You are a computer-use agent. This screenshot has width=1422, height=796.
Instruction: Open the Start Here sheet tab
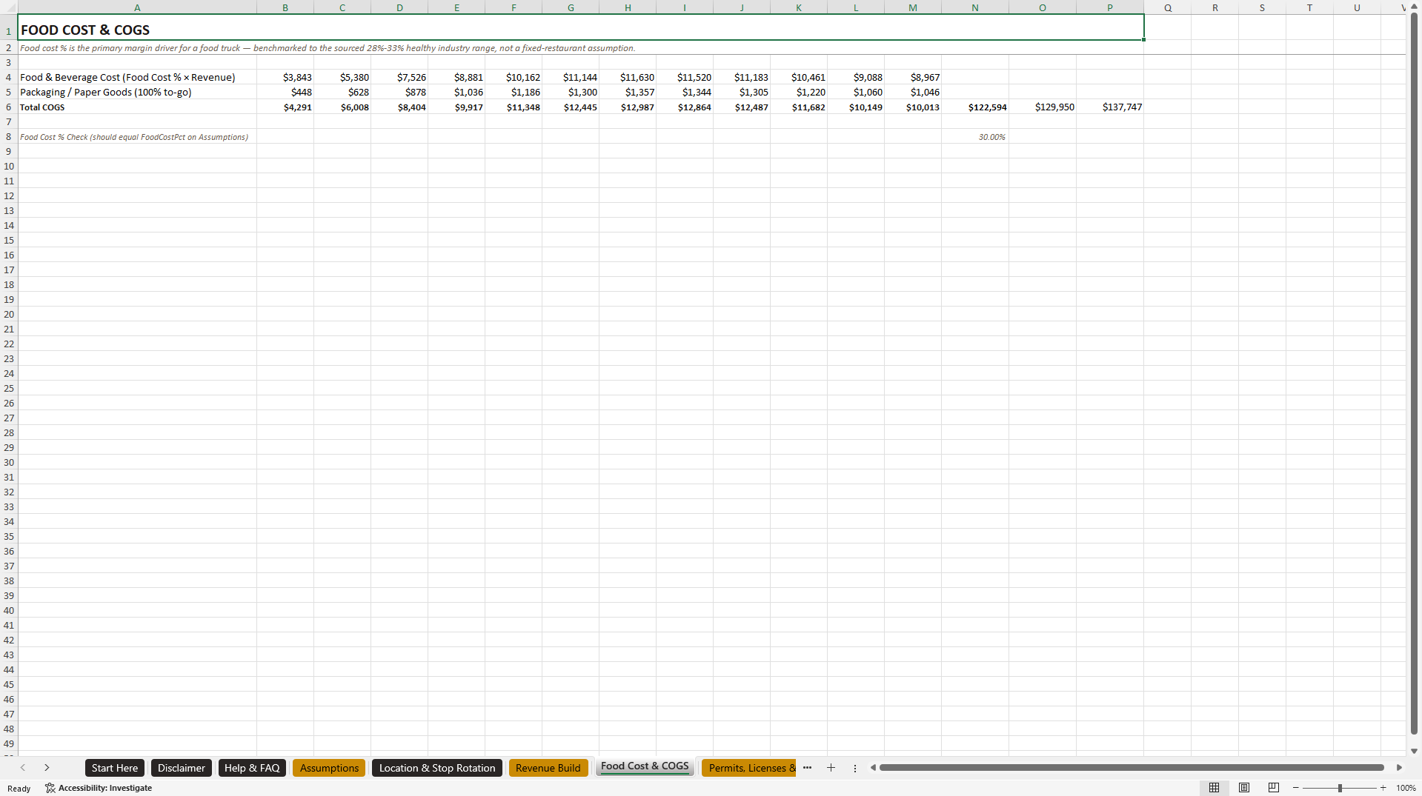point(115,768)
